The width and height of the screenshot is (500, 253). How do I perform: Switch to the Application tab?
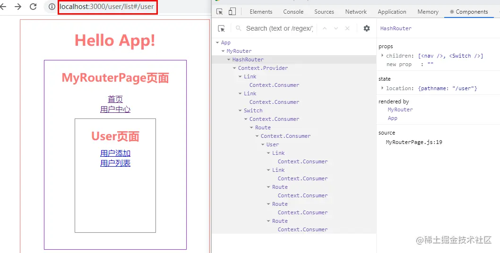click(392, 12)
